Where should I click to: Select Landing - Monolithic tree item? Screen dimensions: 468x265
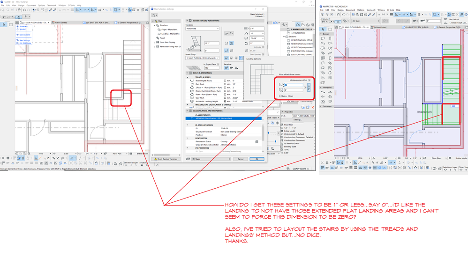[x=169, y=34]
